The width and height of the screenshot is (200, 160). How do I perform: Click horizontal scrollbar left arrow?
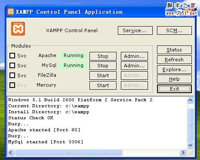11,152
